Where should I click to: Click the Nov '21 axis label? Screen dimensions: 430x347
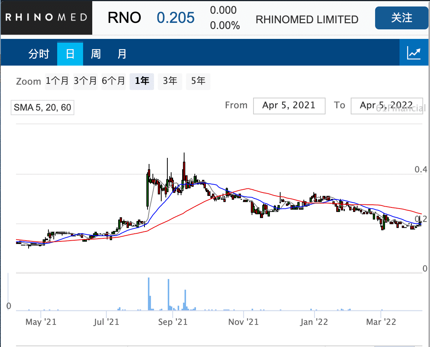tap(244, 322)
